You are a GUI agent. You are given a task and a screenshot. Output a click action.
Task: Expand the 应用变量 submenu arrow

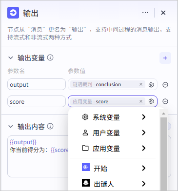(143, 148)
